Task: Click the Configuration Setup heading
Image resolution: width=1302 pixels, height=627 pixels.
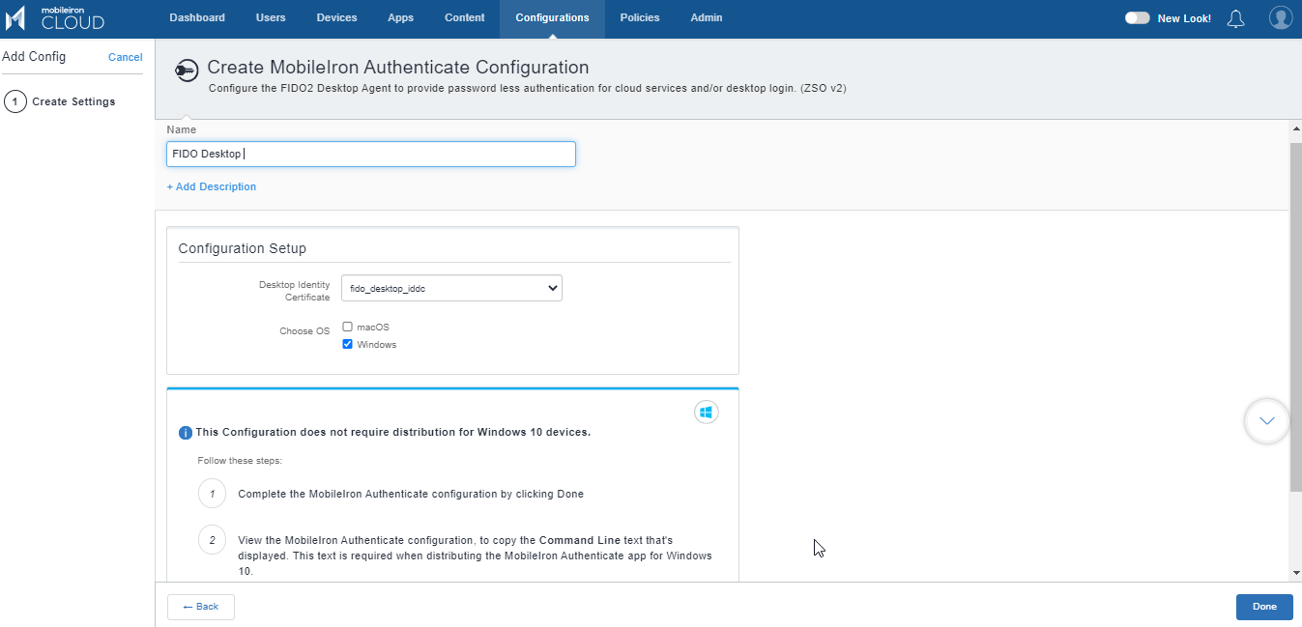Action: tap(243, 248)
